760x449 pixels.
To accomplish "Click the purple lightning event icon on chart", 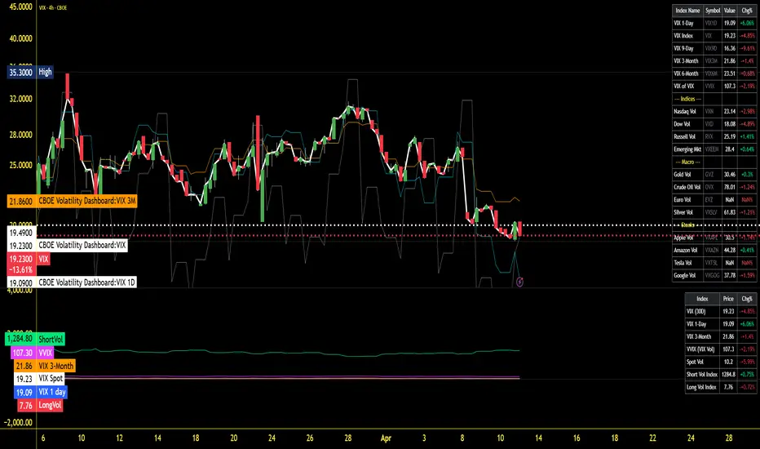I will point(519,282).
